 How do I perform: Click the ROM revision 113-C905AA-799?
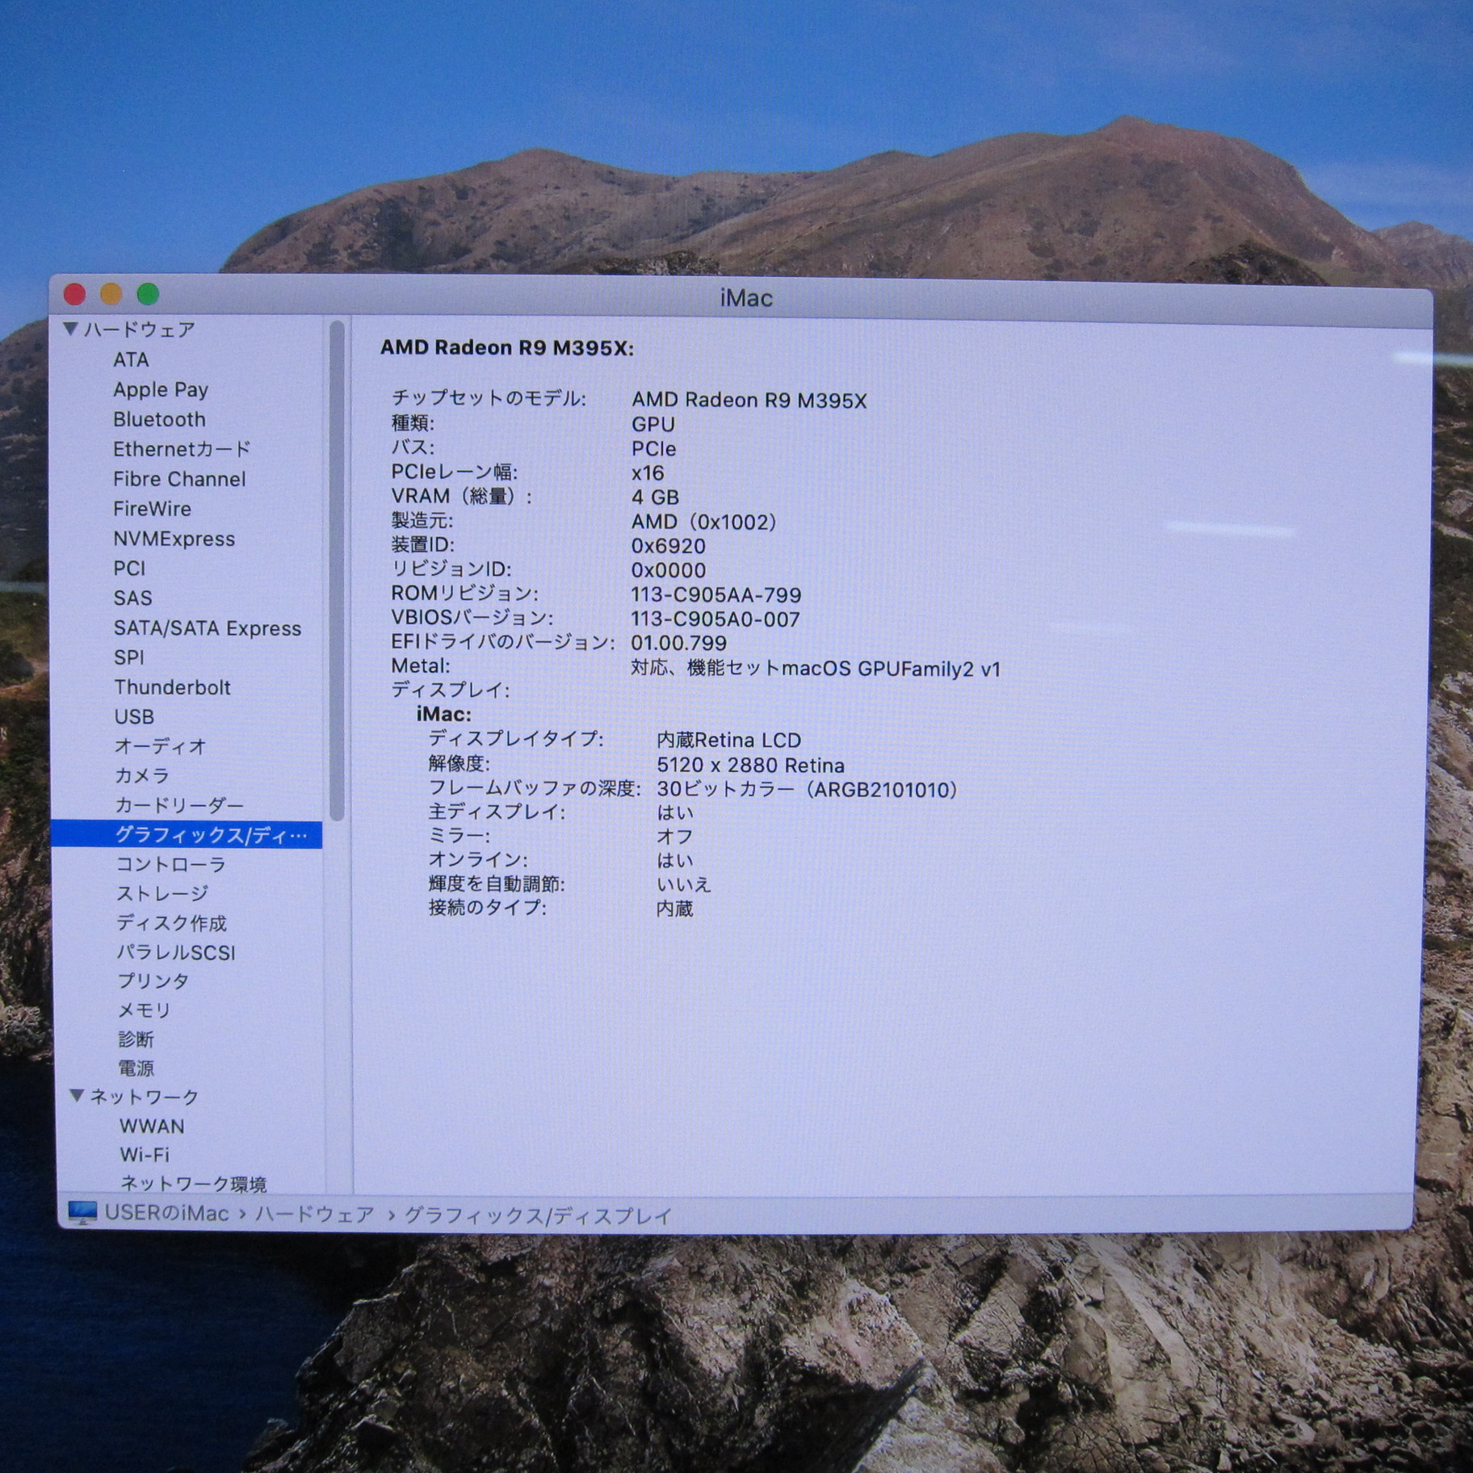tap(716, 595)
